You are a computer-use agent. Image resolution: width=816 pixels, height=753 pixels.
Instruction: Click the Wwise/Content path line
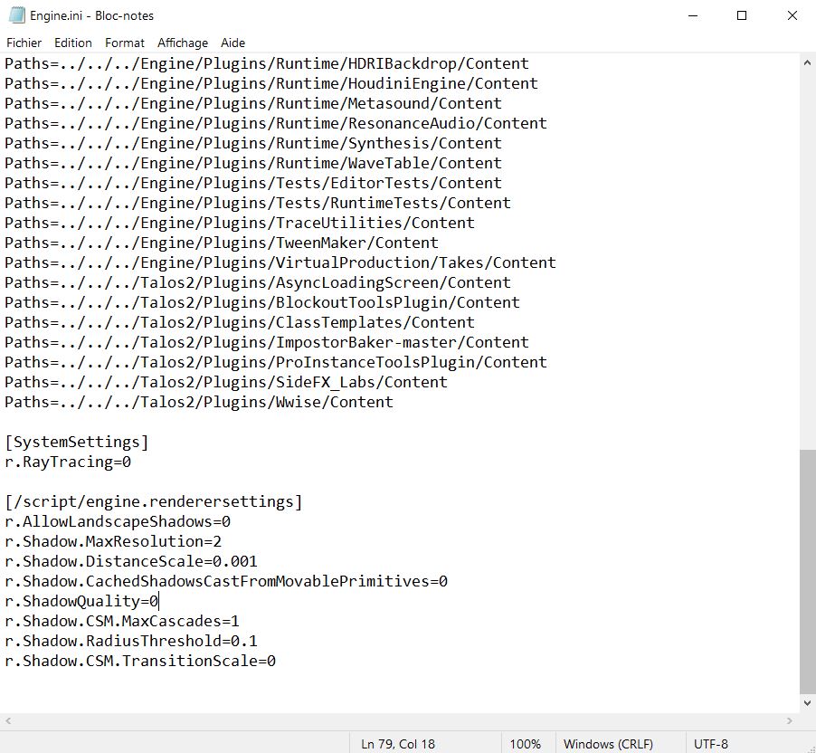tap(199, 402)
